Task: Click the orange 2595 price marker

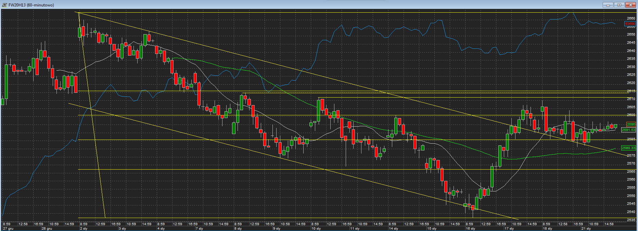Action: click(631, 124)
